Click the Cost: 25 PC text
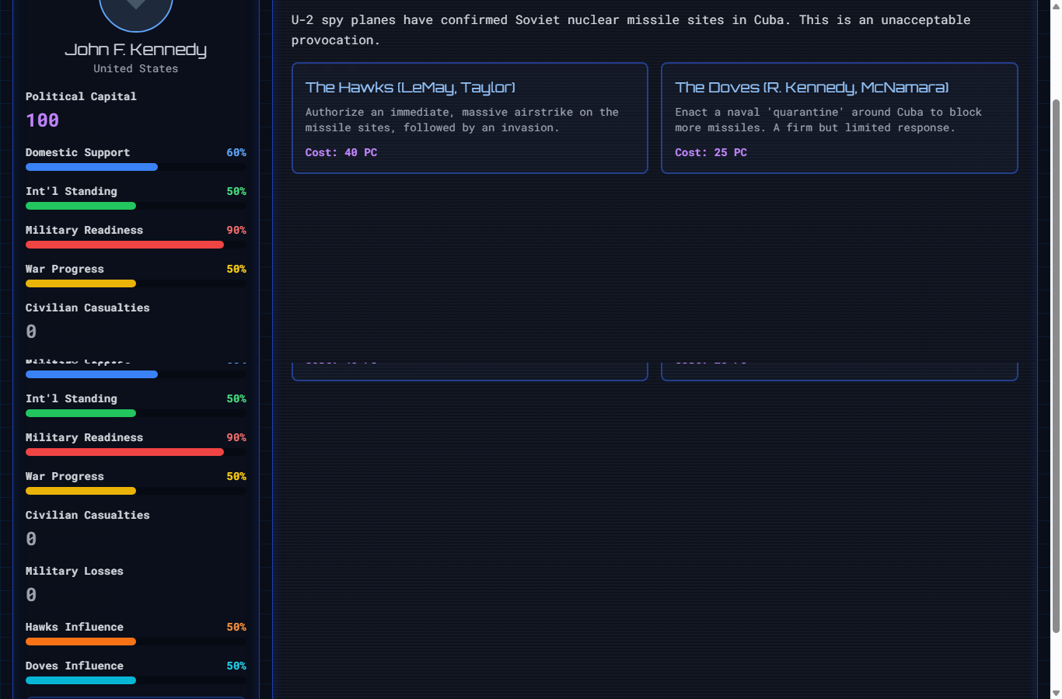The height and width of the screenshot is (699, 1062). pyautogui.click(x=711, y=152)
